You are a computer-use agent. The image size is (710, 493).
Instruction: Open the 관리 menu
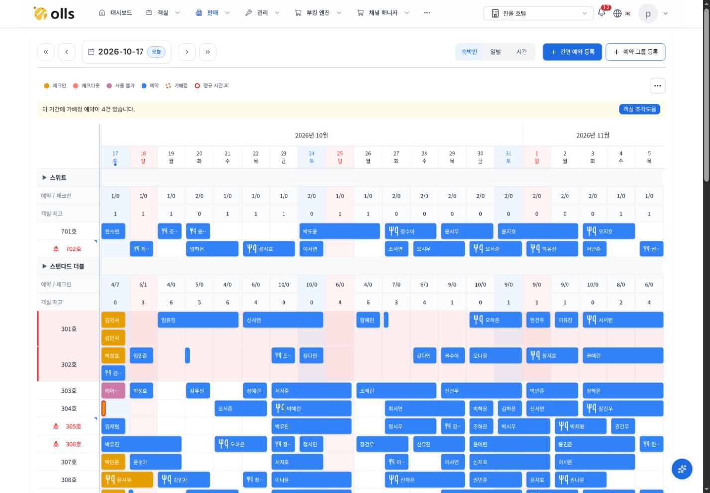point(263,13)
